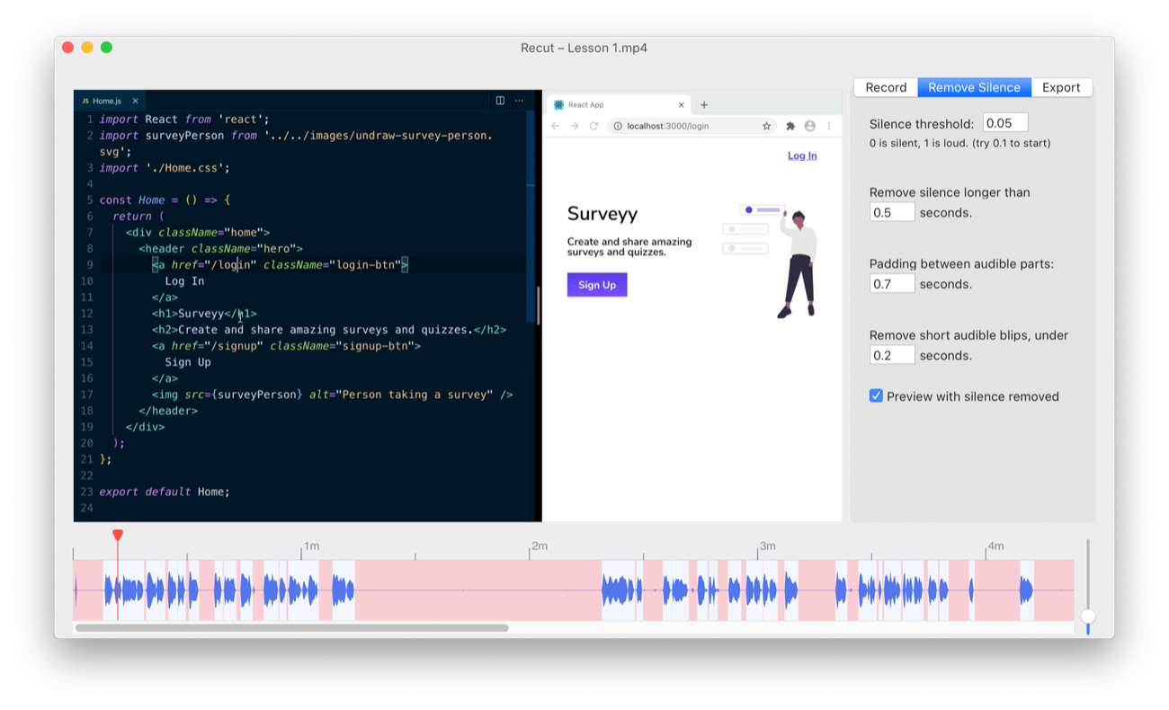
Task: Click the bookmark star icon in address bar
Action: coord(766,126)
